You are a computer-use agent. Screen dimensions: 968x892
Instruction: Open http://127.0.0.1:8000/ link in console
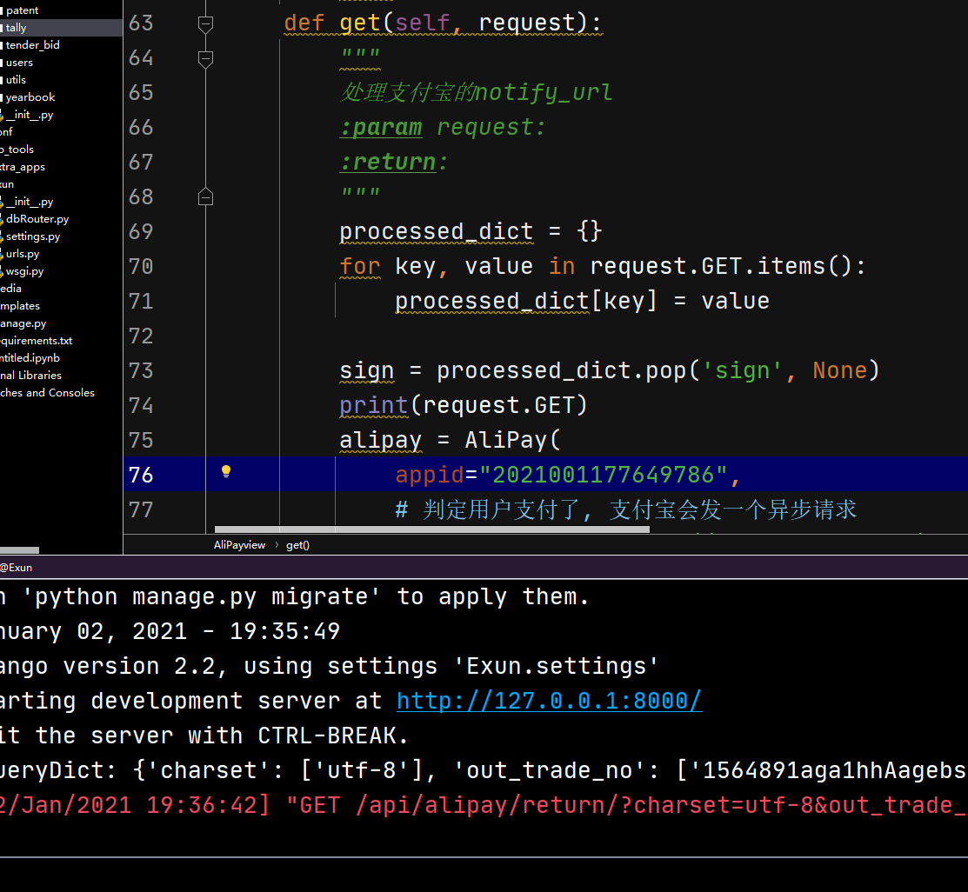(x=549, y=701)
